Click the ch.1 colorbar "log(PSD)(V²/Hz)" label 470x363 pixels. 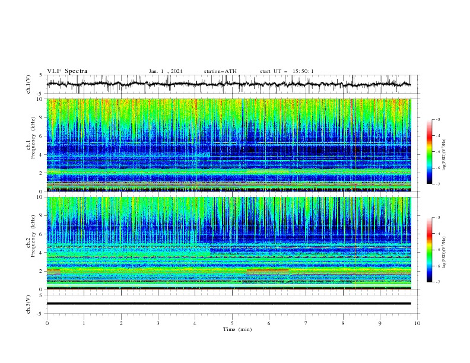444,155
